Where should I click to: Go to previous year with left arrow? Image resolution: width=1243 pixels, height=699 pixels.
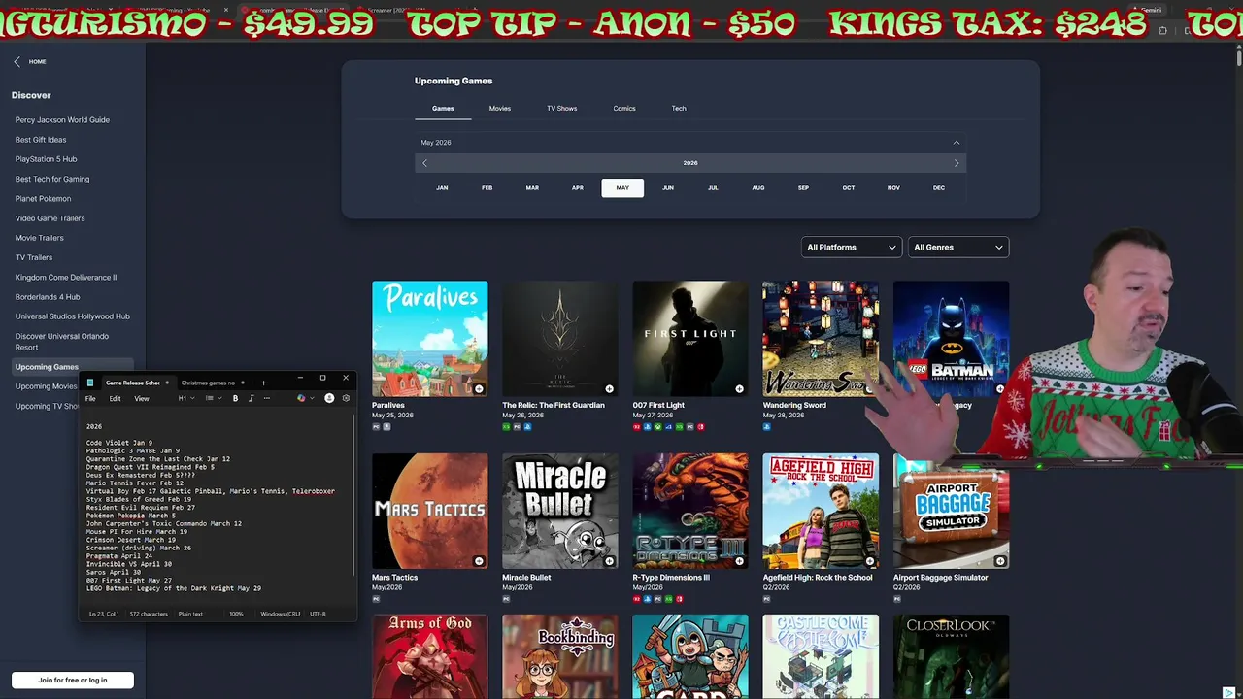coord(424,163)
